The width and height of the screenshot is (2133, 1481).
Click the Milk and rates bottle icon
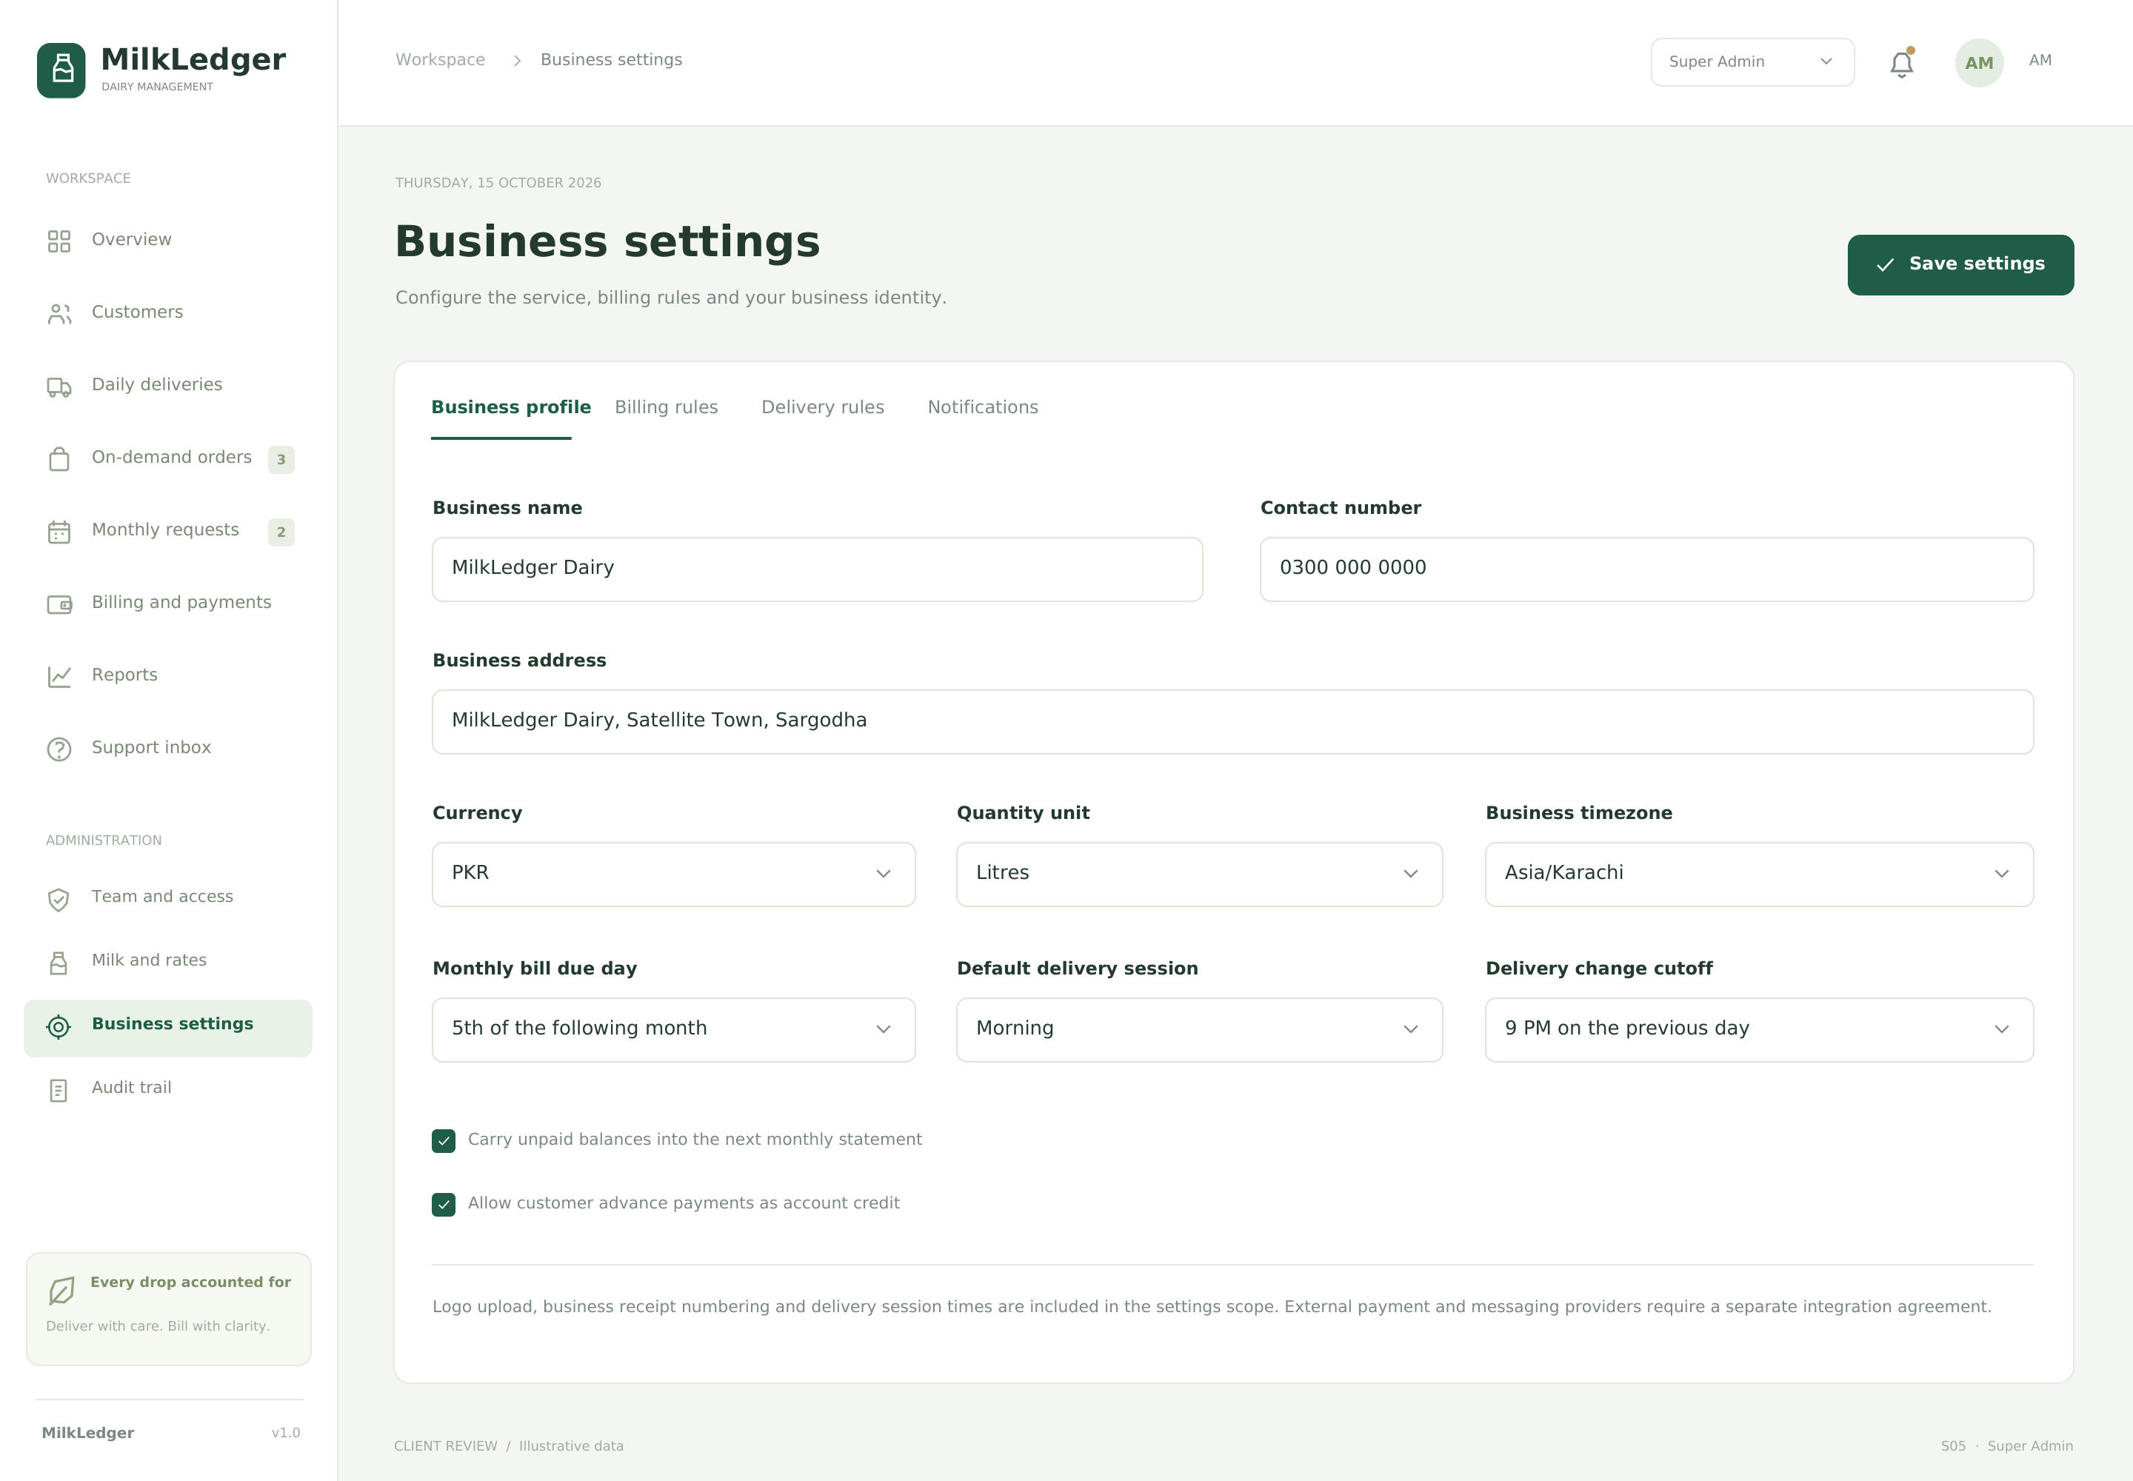pyautogui.click(x=59, y=963)
